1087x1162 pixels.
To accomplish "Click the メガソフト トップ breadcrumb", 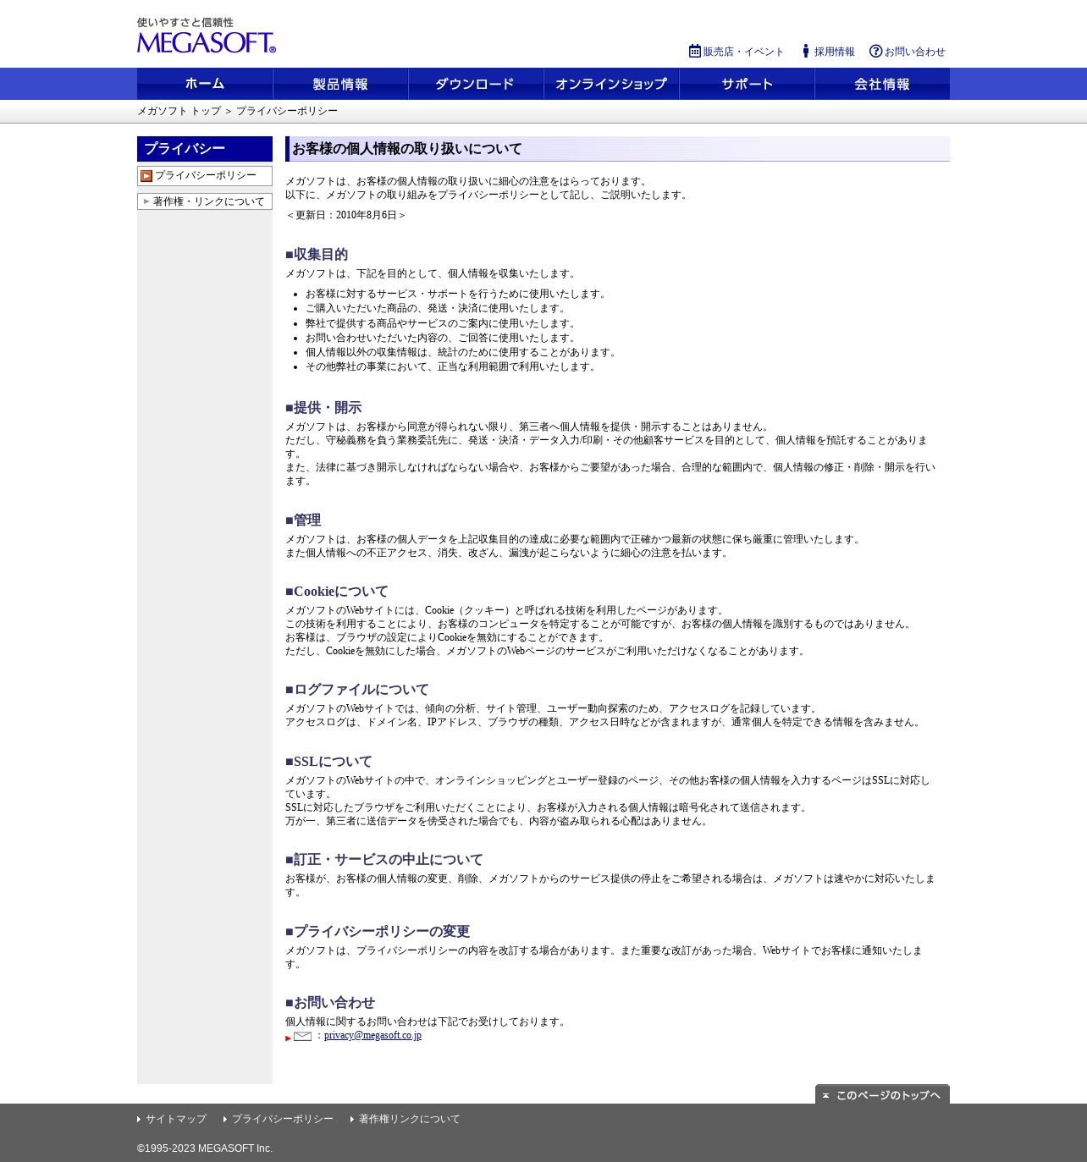I will (x=179, y=112).
